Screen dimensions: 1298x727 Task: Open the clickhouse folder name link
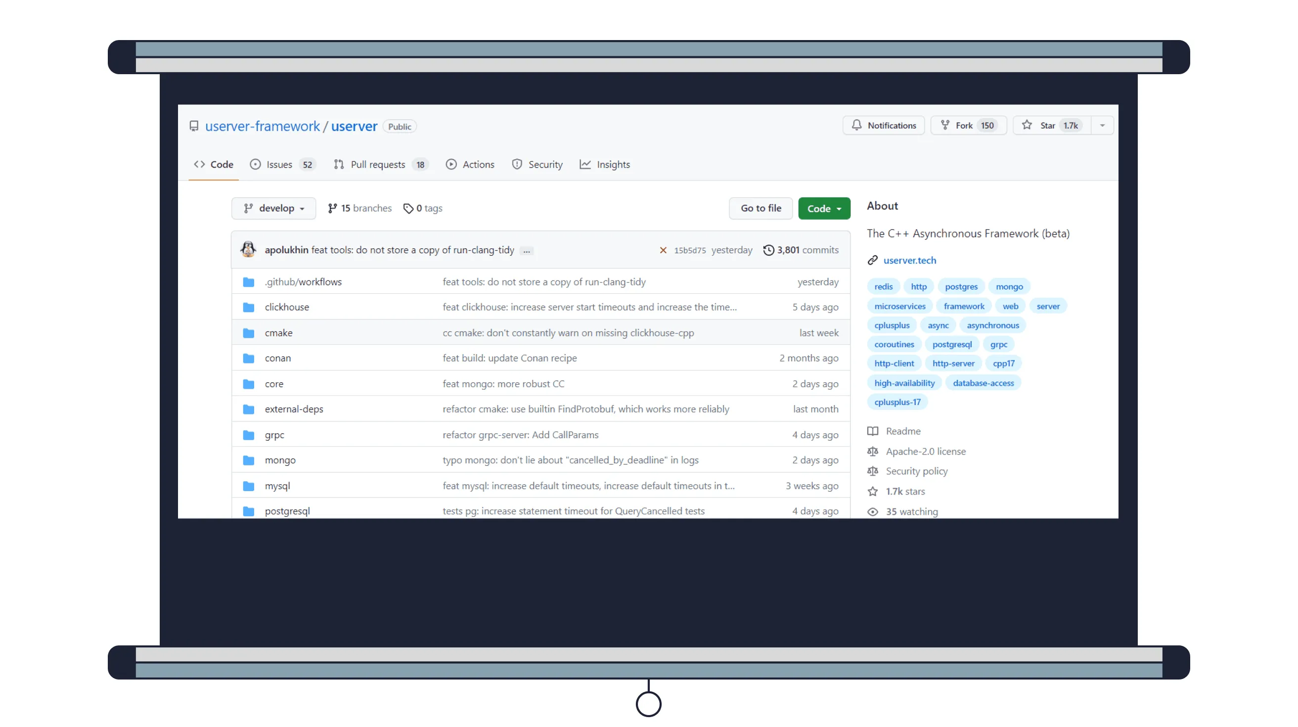tap(287, 307)
